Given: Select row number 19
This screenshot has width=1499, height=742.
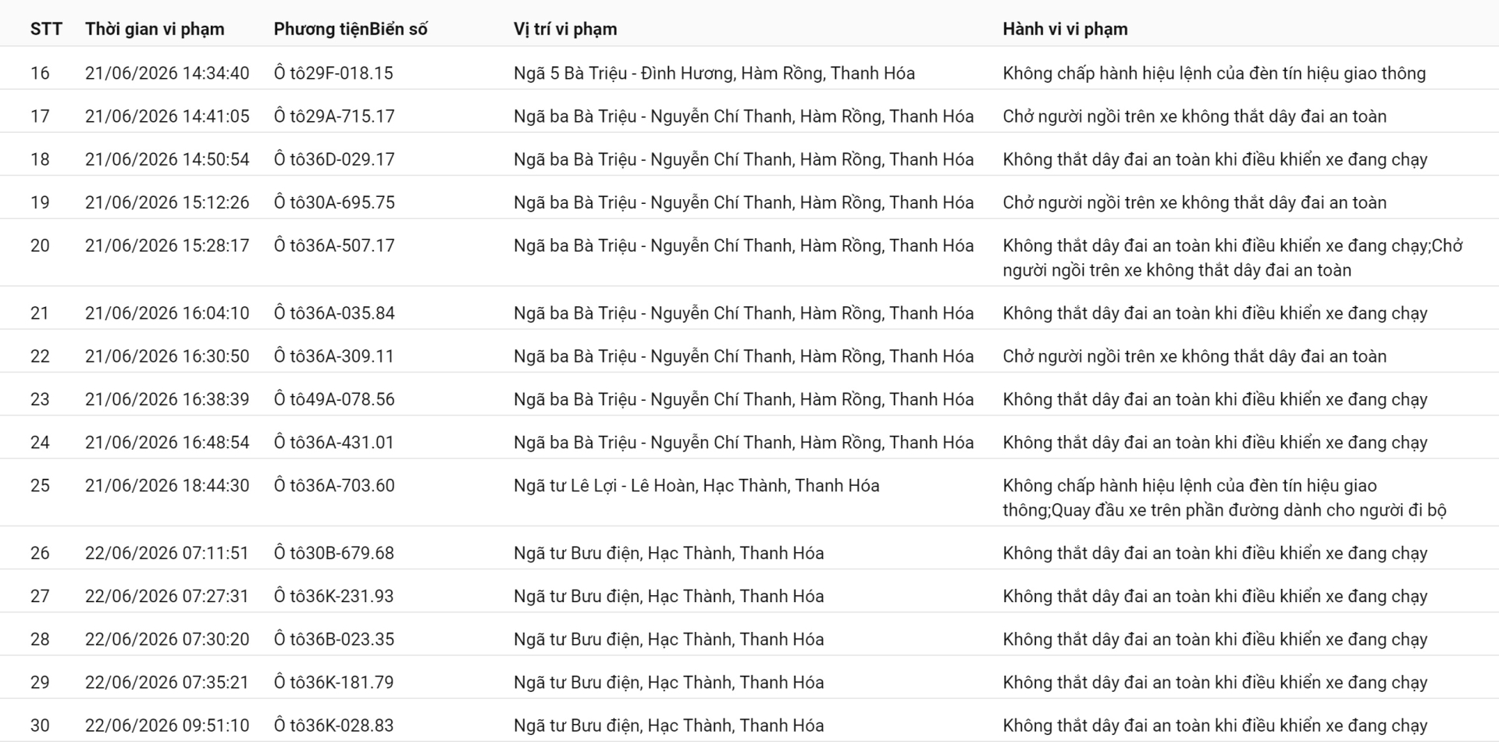Looking at the screenshot, I should (x=40, y=202).
